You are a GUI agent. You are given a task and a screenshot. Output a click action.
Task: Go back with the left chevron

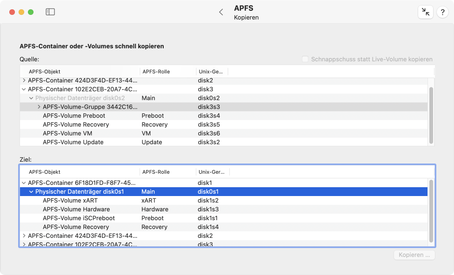coord(221,12)
